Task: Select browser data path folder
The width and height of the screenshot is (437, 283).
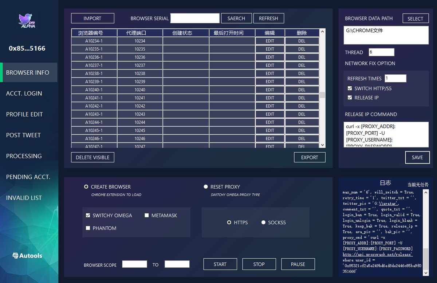Action: pyautogui.click(x=416, y=19)
